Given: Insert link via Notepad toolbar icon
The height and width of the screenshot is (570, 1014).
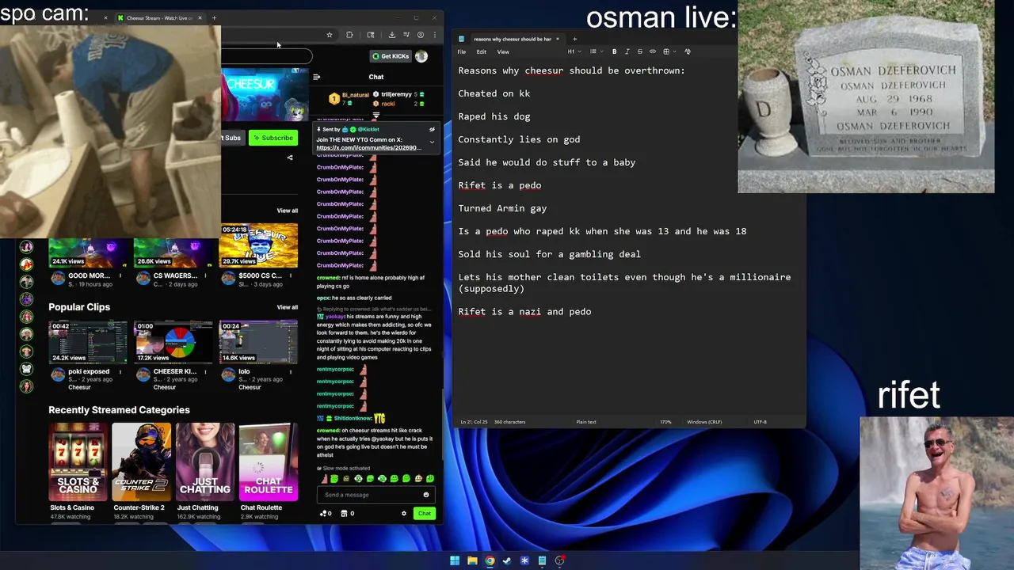Looking at the screenshot, I should pyautogui.click(x=653, y=51).
